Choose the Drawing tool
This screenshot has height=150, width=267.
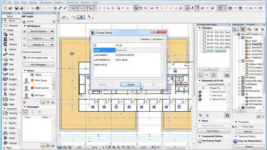(x=11, y=113)
